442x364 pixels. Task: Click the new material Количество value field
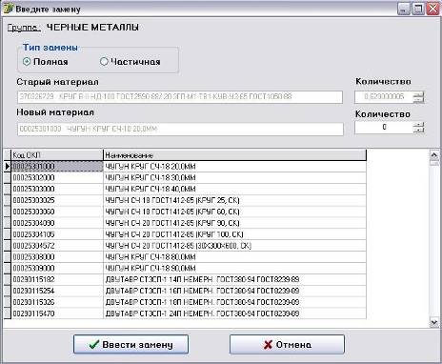click(x=384, y=128)
